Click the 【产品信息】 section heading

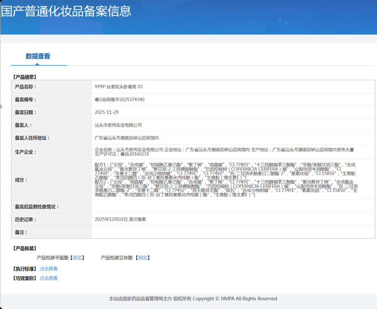(x=25, y=77)
